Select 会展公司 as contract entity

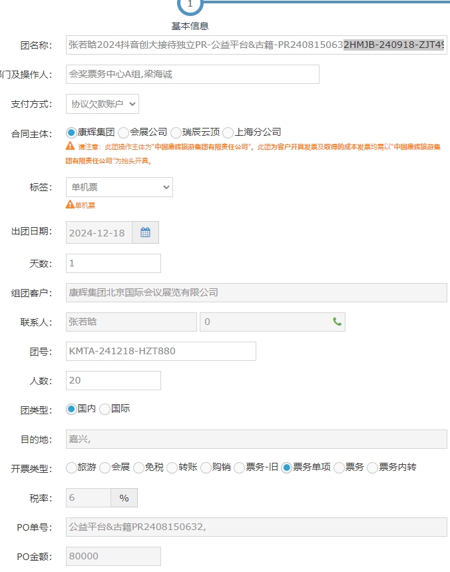coord(124,133)
